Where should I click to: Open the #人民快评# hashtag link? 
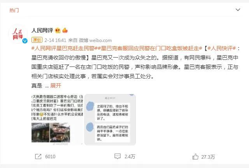click(x=222, y=48)
